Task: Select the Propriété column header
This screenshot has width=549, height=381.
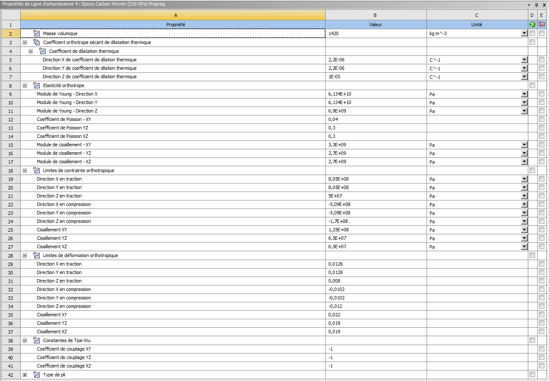Action: point(173,25)
